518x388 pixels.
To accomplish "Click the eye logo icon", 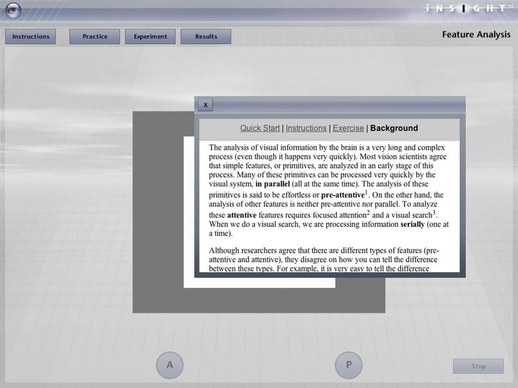I will click(13, 10).
